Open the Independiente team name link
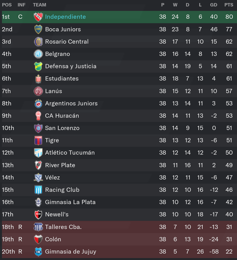This screenshot has width=237, height=260. 65,17
